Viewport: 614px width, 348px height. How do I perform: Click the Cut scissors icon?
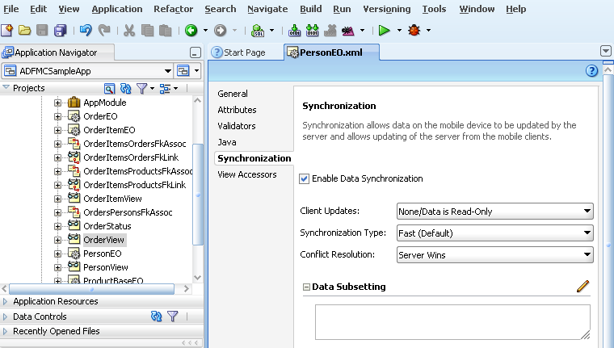tap(129, 30)
